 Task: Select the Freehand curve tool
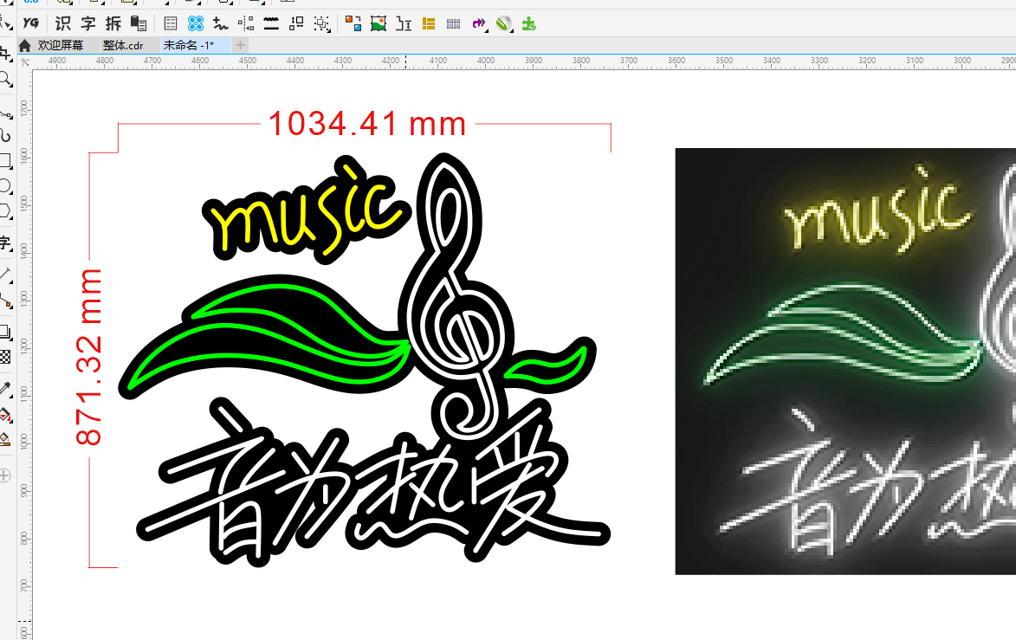point(6,114)
